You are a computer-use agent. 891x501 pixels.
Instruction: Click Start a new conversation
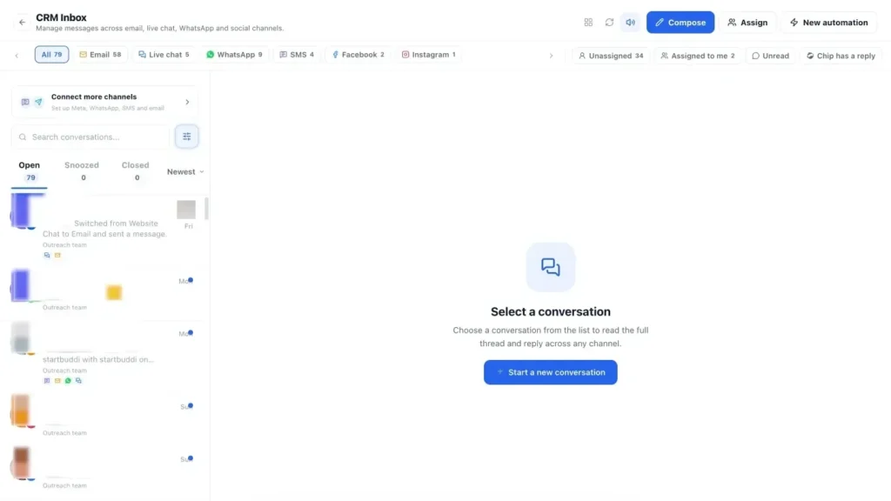pyautogui.click(x=550, y=372)
